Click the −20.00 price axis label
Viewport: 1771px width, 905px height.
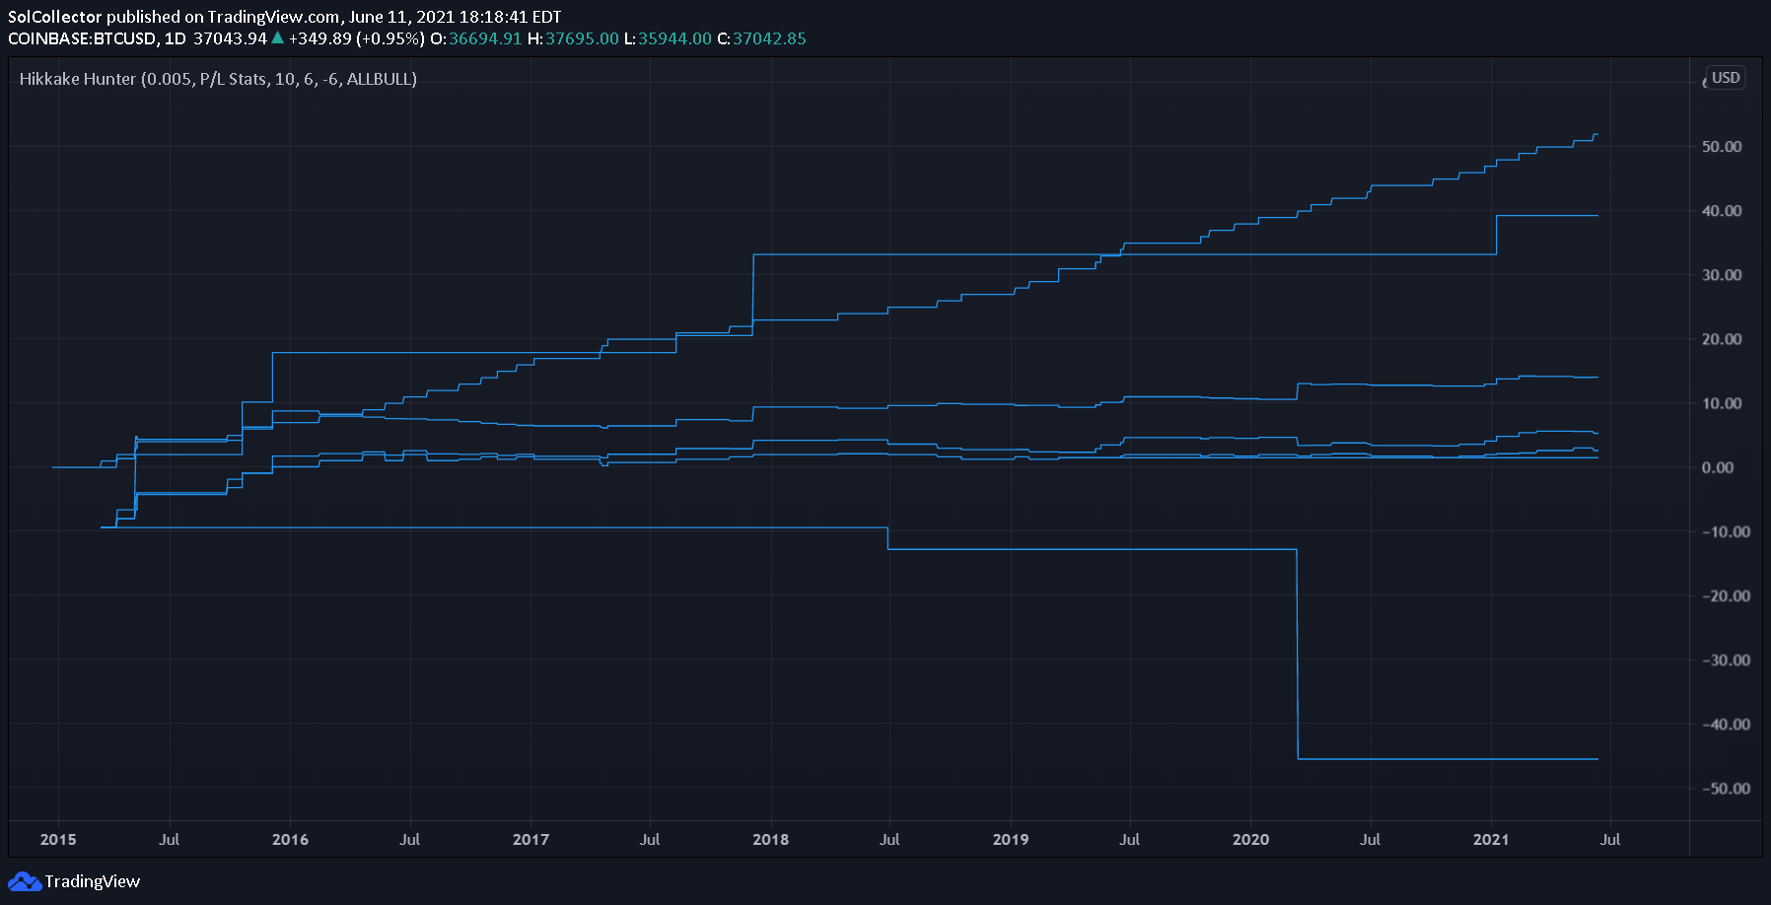1726,596
